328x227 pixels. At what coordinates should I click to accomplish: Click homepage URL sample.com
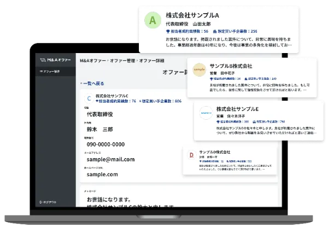102,174
